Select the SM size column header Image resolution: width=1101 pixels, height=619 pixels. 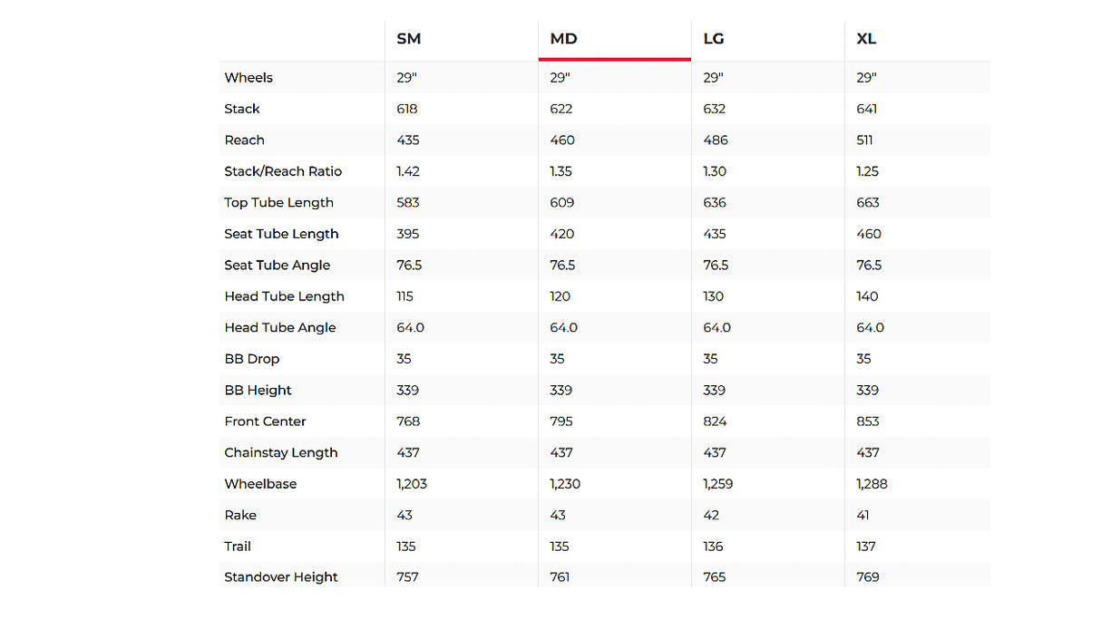409,39
